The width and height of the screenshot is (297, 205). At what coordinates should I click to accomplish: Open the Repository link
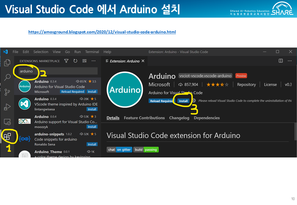point(246,85)
